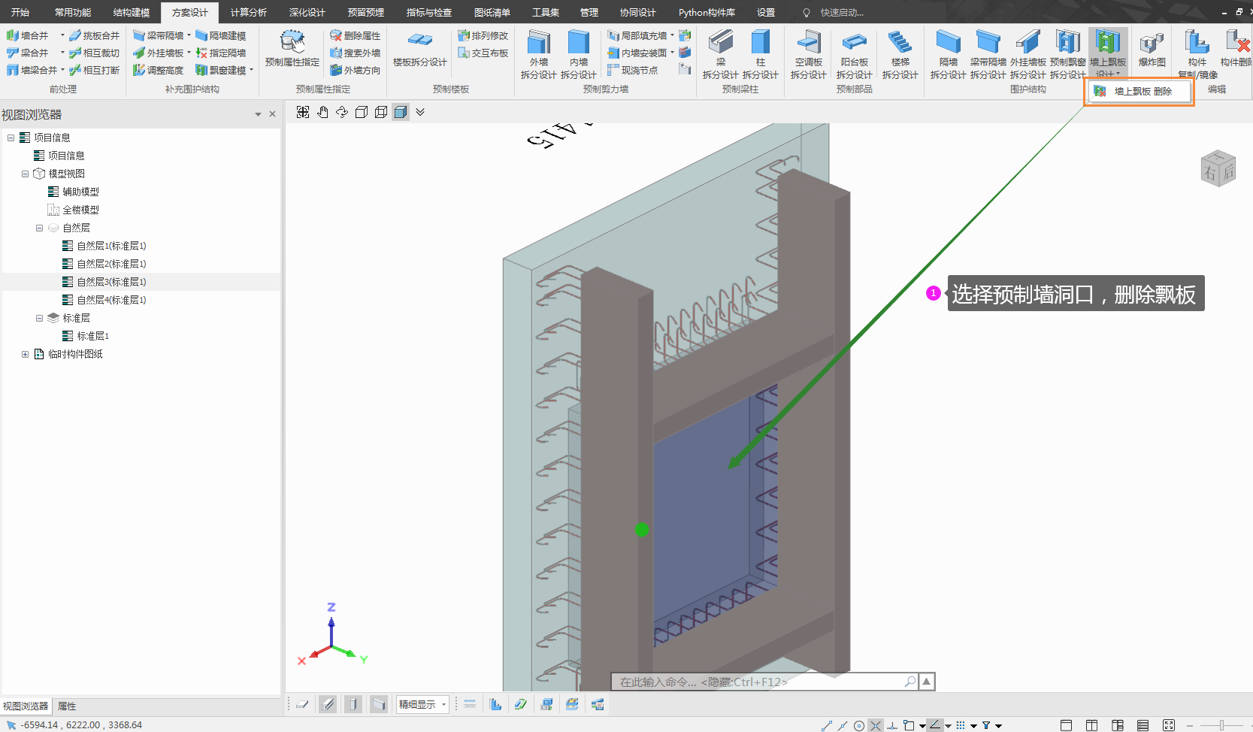Toggle the intersection snap button in status bar
This screenshot has width=1253, height=732.
[x=876, y=725]
